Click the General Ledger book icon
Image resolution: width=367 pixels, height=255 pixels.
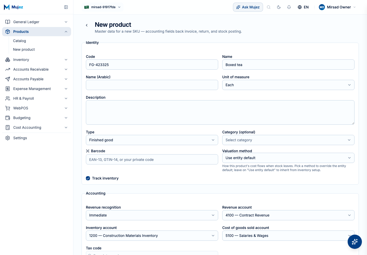point(8,22)
